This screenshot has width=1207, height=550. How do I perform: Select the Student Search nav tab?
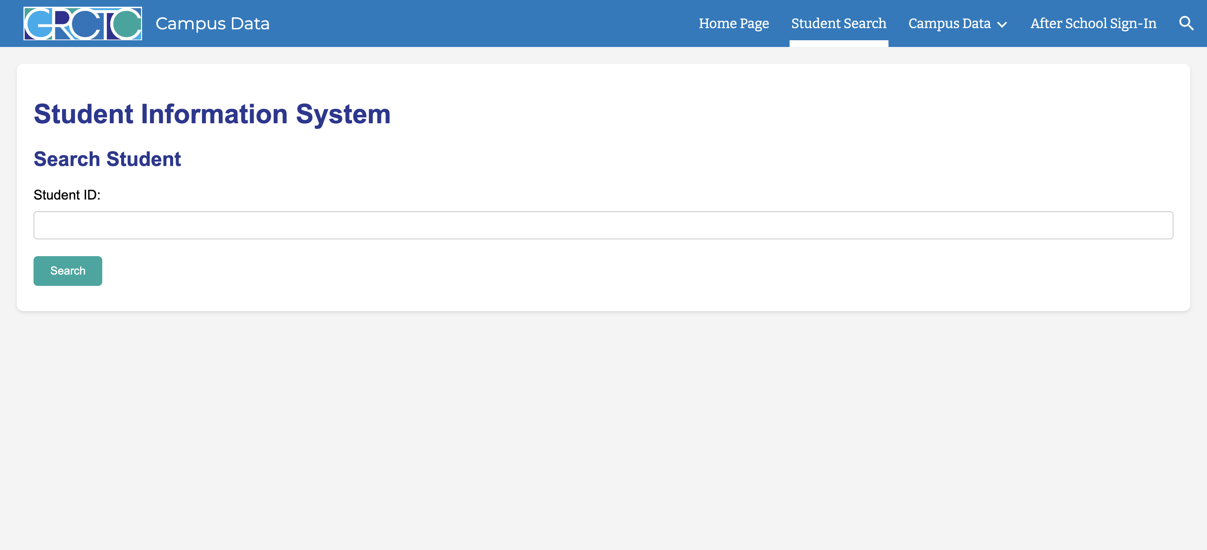tap(839, 23)
